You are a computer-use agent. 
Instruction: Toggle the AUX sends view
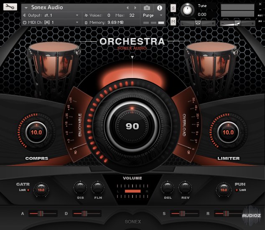point(260,15)
